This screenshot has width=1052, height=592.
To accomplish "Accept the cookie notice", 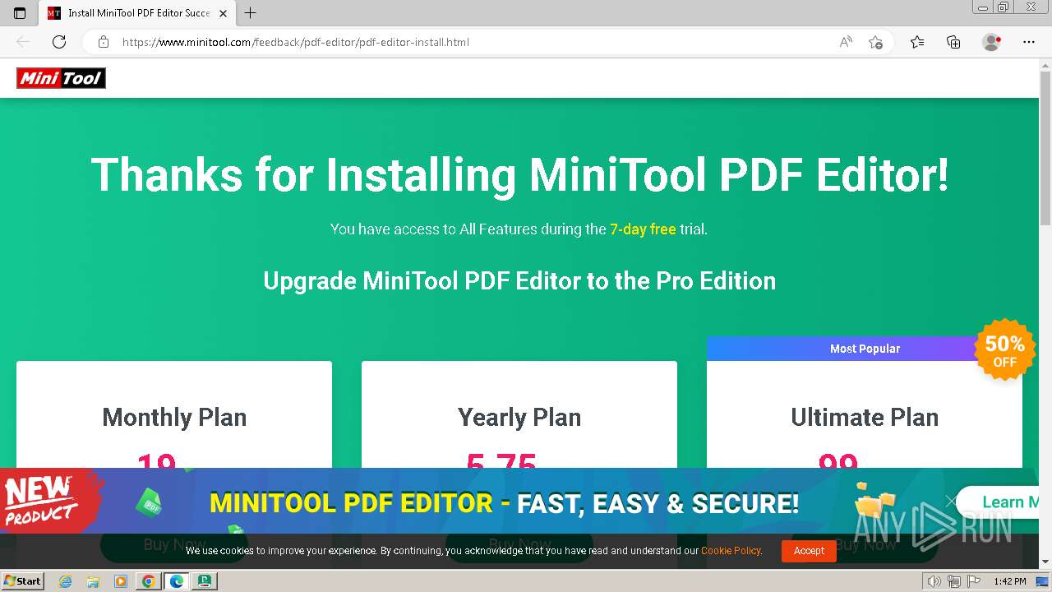I will [x=809, y=551].
